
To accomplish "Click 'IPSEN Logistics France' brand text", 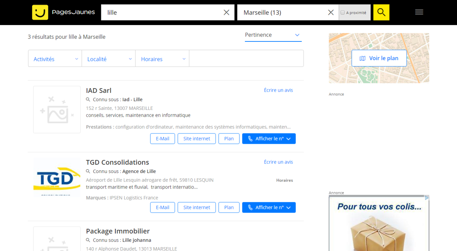I will 134,198.
